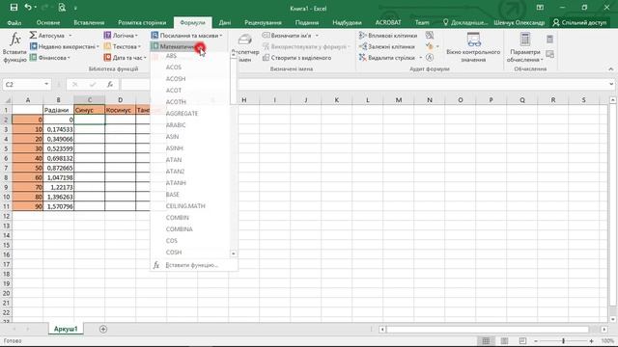Switch to the Дані tab
The width and height of the screenshot is (618, 347).
(225, 22)
